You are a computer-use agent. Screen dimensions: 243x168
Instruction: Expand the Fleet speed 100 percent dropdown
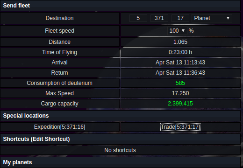[177, 31]
